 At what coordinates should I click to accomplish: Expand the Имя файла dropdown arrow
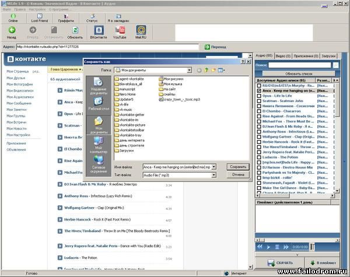tap(213, 167)
